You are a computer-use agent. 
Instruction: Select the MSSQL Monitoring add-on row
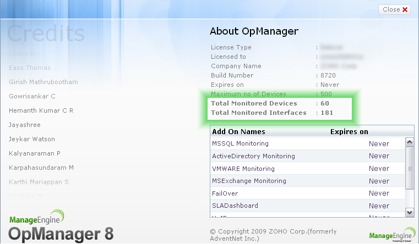tap(307, 143)
